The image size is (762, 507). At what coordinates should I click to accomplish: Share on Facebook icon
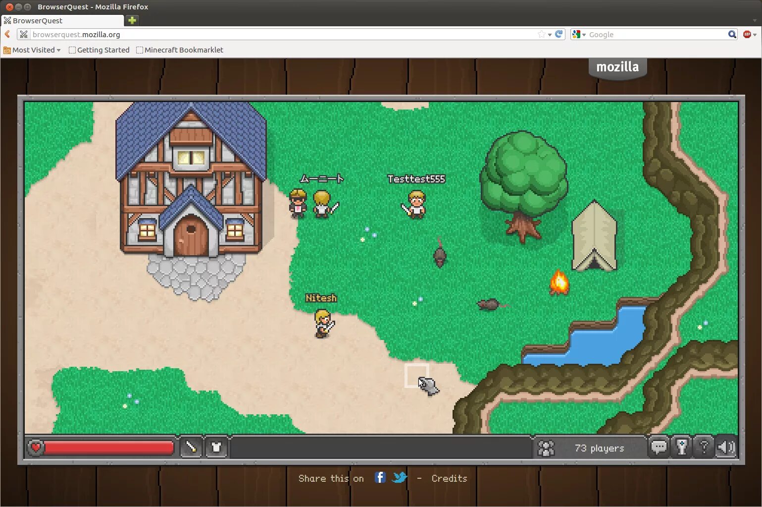[x=380, y=477]
